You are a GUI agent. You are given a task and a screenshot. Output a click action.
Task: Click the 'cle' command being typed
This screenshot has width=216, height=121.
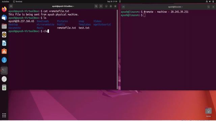click(46, 31)
